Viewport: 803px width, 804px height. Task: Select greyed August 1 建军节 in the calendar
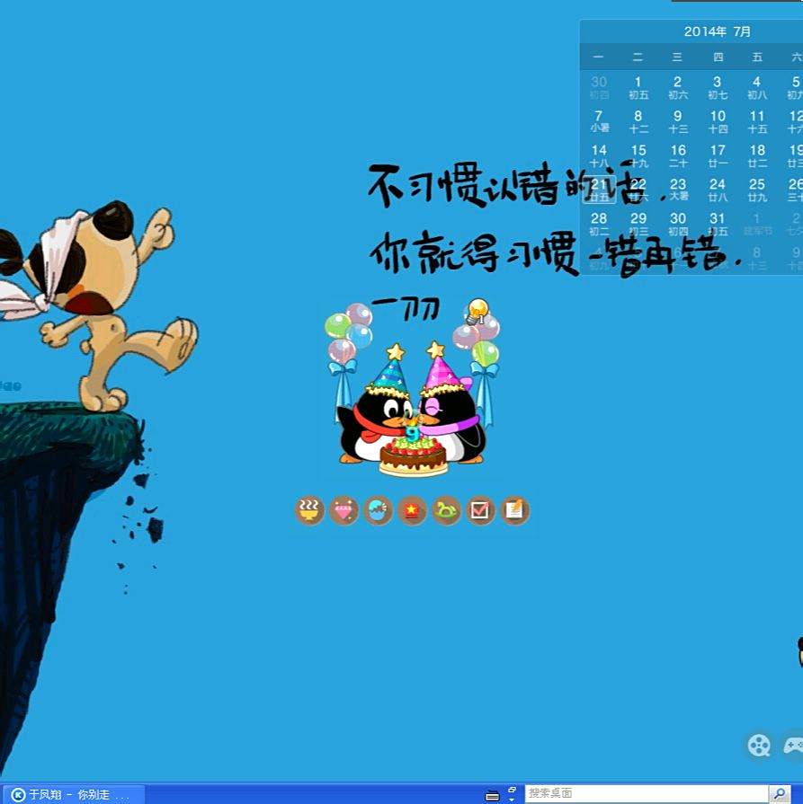click(757, 224)
